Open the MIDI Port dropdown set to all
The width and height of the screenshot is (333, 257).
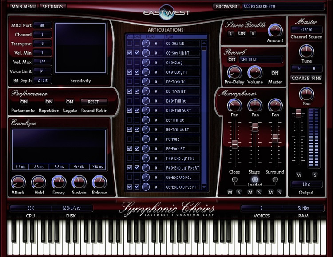(42, 25)
